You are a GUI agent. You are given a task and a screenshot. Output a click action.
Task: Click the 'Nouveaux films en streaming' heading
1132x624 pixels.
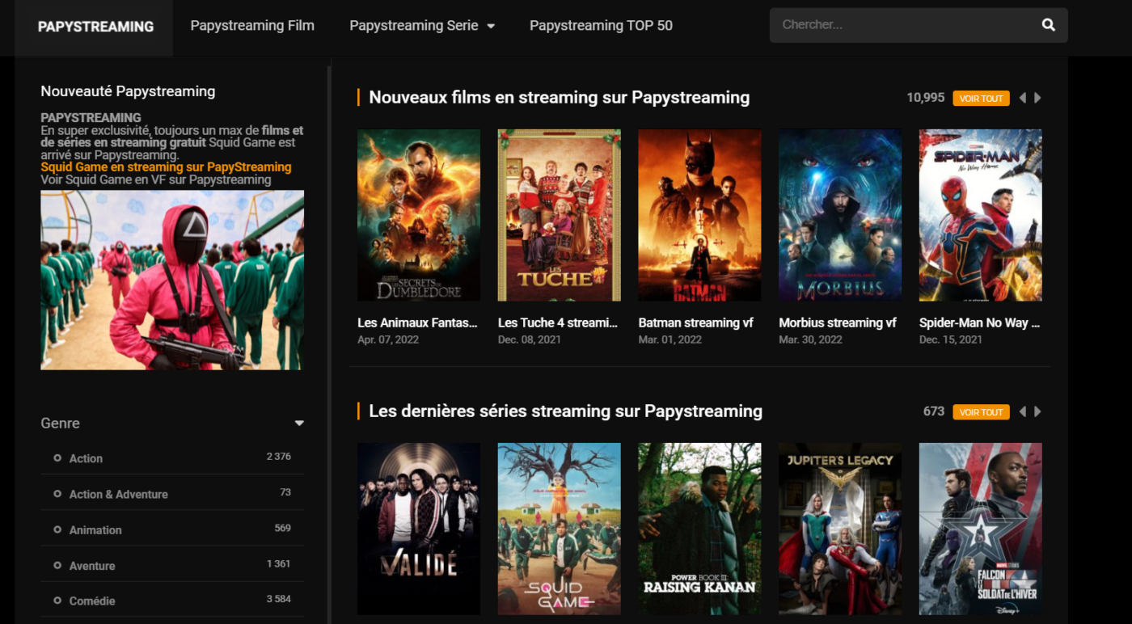click(x=560, y=97)
